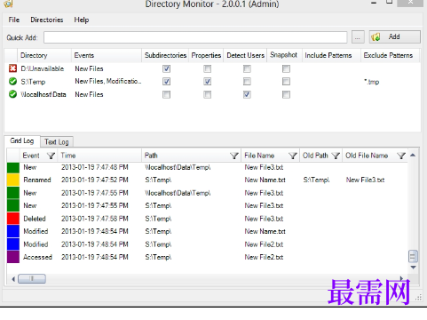Click the green check status icon for S:\Temp

12,82
